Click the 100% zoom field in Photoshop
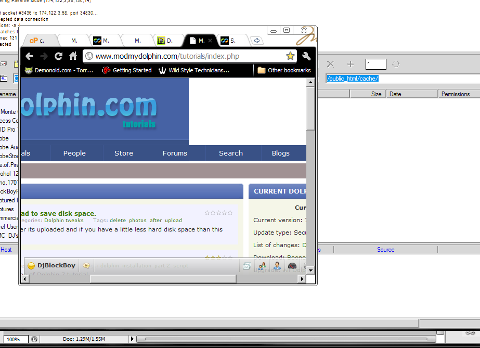 pos(16,339)
